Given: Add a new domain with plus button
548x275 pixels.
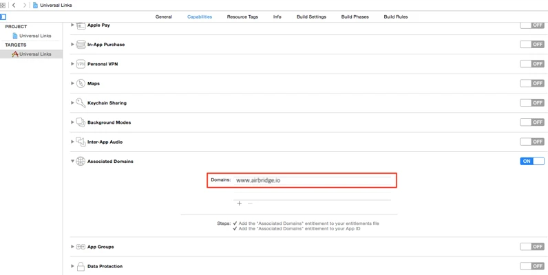Looking at the screenshot, I should click(240, 203).
